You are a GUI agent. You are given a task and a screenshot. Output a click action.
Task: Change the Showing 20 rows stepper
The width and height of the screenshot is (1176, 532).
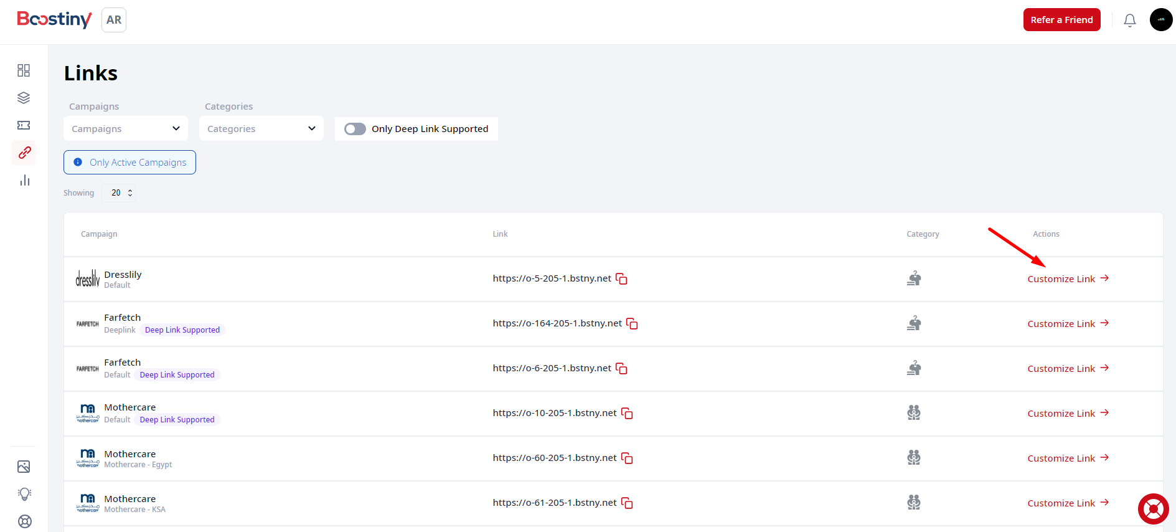[119, 193]
